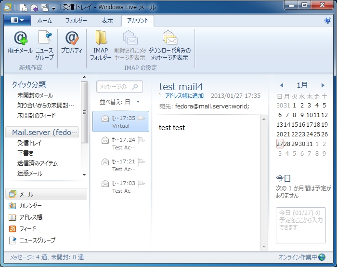Switch to フォルダー ribbon tab
Image resolution: width=337 pixels, height=267 pixels.
pyautogui.click(x=76, y=21)
